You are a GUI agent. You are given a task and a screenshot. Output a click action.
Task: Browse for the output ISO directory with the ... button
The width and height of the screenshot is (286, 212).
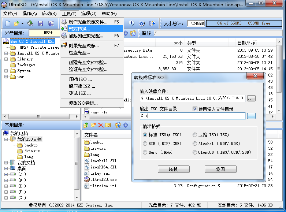pyautogui.click(x=251, y=116)
